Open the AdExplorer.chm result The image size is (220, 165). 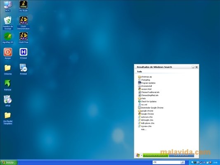coord(146,123)
